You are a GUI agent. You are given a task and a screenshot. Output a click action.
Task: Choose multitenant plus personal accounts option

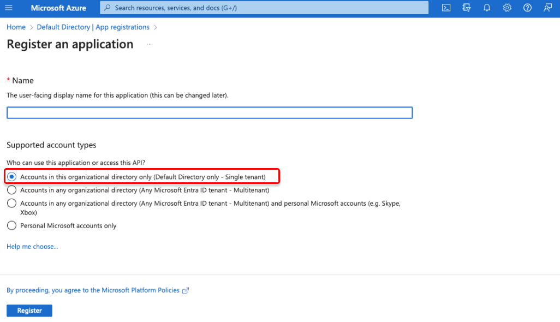click(11, 202)
